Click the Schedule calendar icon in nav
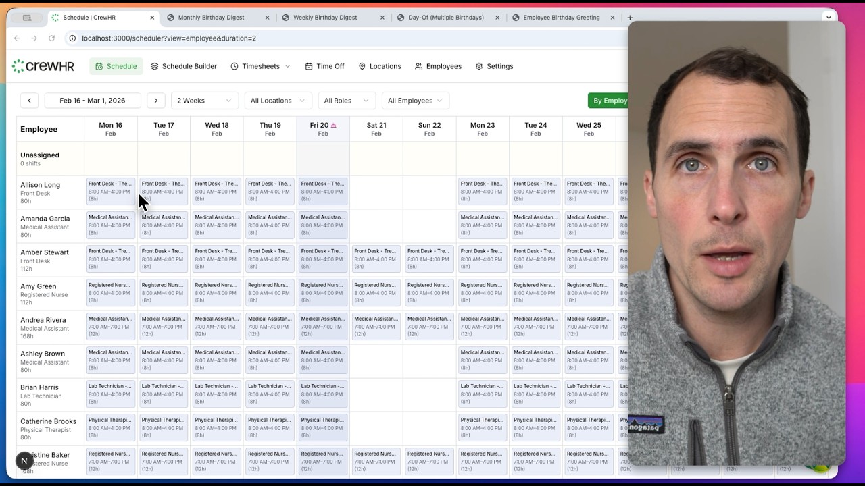This screenshot has width=865, height=486. 99,66
